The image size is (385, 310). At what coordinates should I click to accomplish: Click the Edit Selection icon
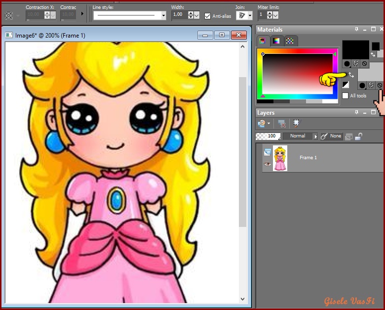(296, 123)
